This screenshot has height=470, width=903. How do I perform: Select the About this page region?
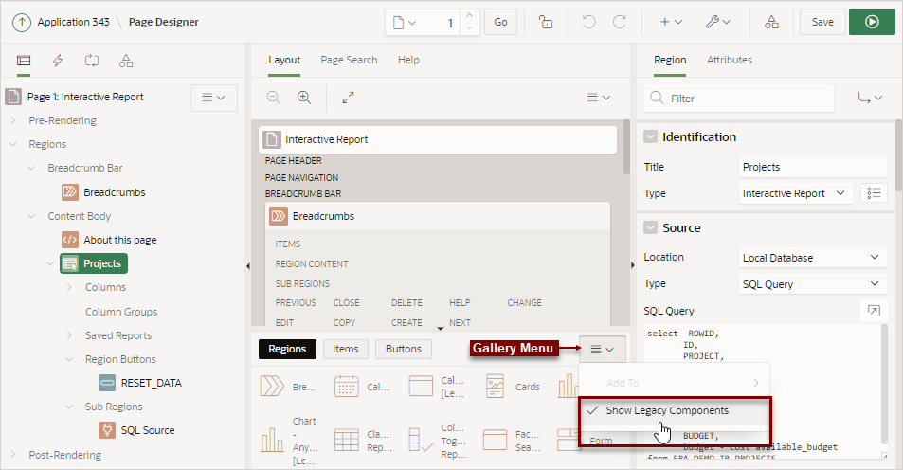119,240
